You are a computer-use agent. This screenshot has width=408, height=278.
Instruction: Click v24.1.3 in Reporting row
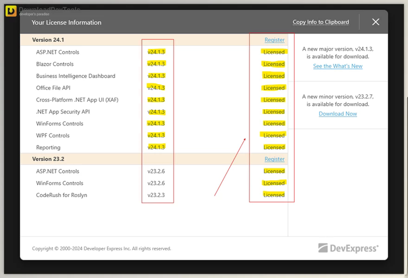[x=156, y=147]
